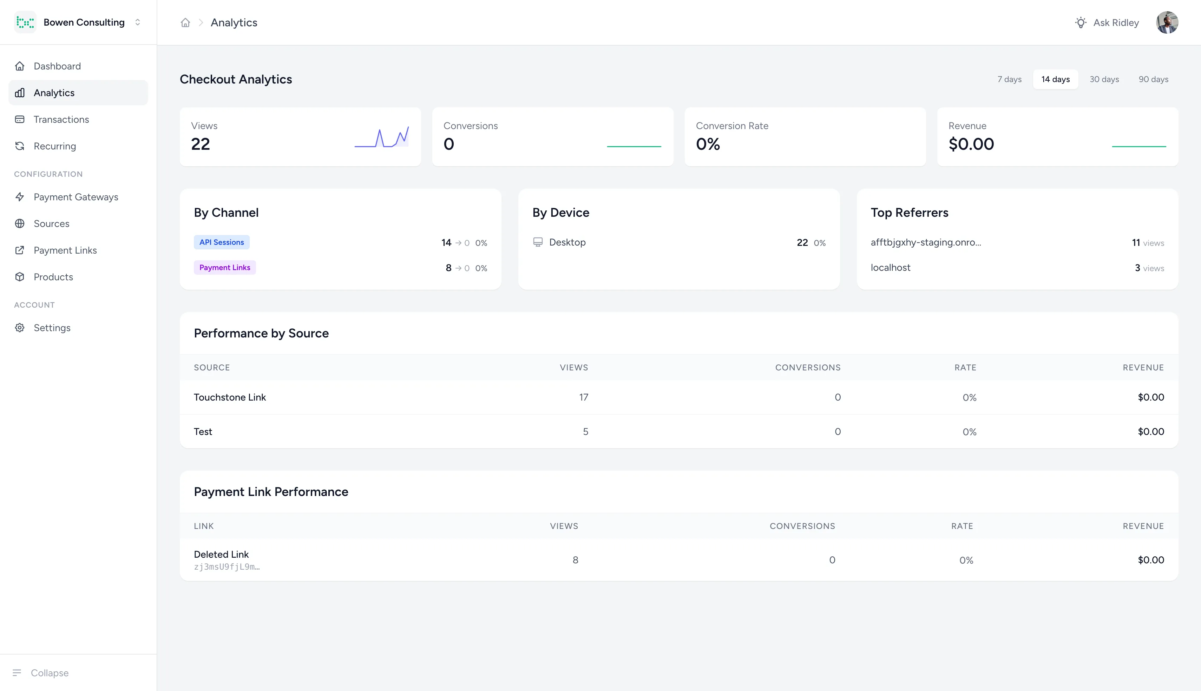1201x691 pixels.
Task: Click the API Sessions channel badge
Action: 221,242
